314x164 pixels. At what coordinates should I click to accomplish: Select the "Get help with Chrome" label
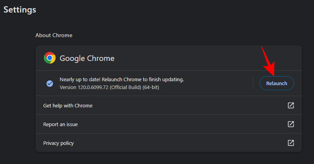pos(68,105)
